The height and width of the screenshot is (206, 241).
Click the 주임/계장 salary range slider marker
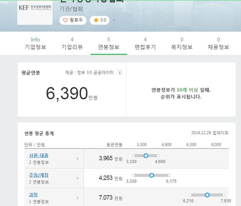pos(152,175)
